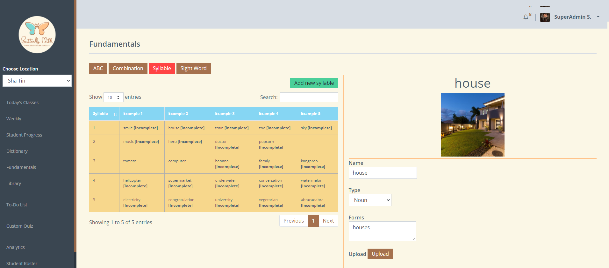Viewport: 609px width, 268px height.
Task: Expand the SuperAdmin user menu arrow
Action: [x=598, y=17]
